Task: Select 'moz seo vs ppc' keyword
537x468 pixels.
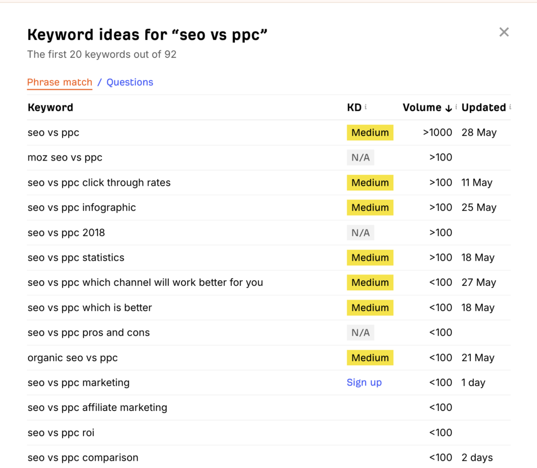Action: click(x=65, y=157)
